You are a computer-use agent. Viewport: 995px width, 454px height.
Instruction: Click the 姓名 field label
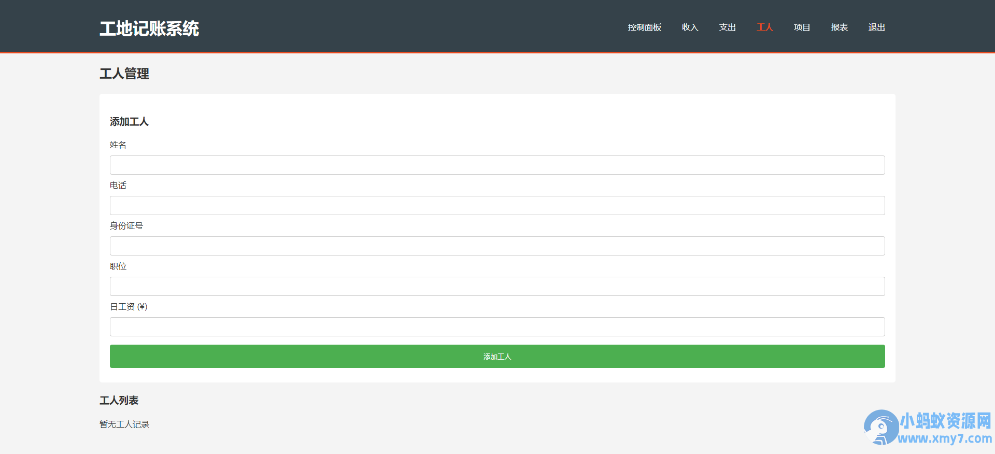tap(118, 145)
